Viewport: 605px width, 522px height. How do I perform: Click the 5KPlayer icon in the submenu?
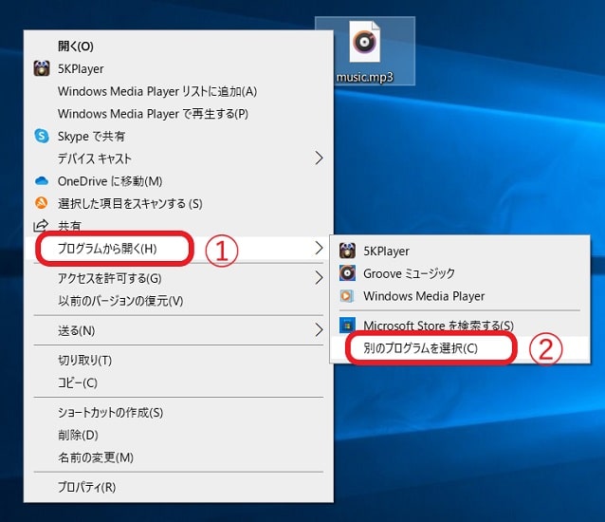pos(347,251)
